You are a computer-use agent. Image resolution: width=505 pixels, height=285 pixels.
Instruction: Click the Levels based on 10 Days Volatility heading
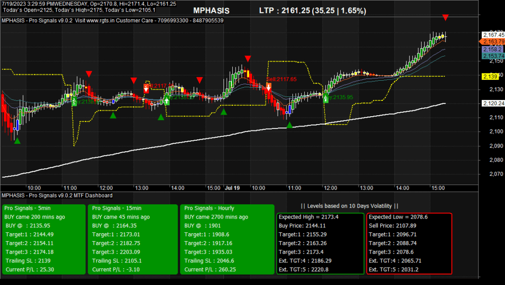(x=350, y=206)
